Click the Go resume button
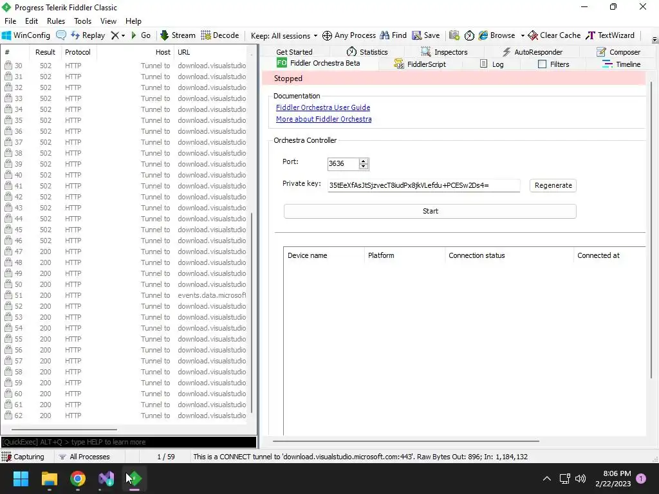This screenshot has width=659, height=494. click(141, 35)
